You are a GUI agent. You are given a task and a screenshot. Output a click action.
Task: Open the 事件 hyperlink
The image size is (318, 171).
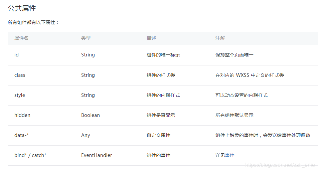pos(229,155)
